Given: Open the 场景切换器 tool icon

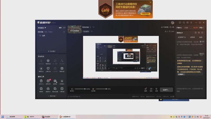Looking at the screenshot, I should pyautogui.click(x=55, y=89).
